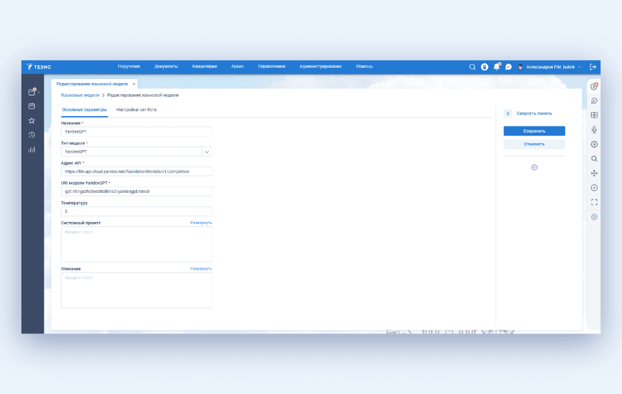Click the logout arrow icon in the header

click(593, 66)
